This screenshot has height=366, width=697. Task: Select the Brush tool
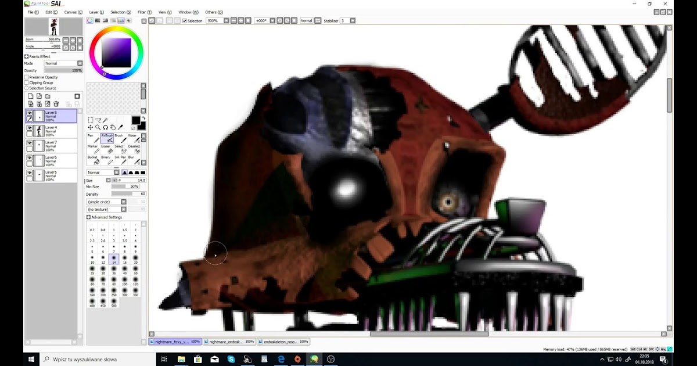[121, 138]
